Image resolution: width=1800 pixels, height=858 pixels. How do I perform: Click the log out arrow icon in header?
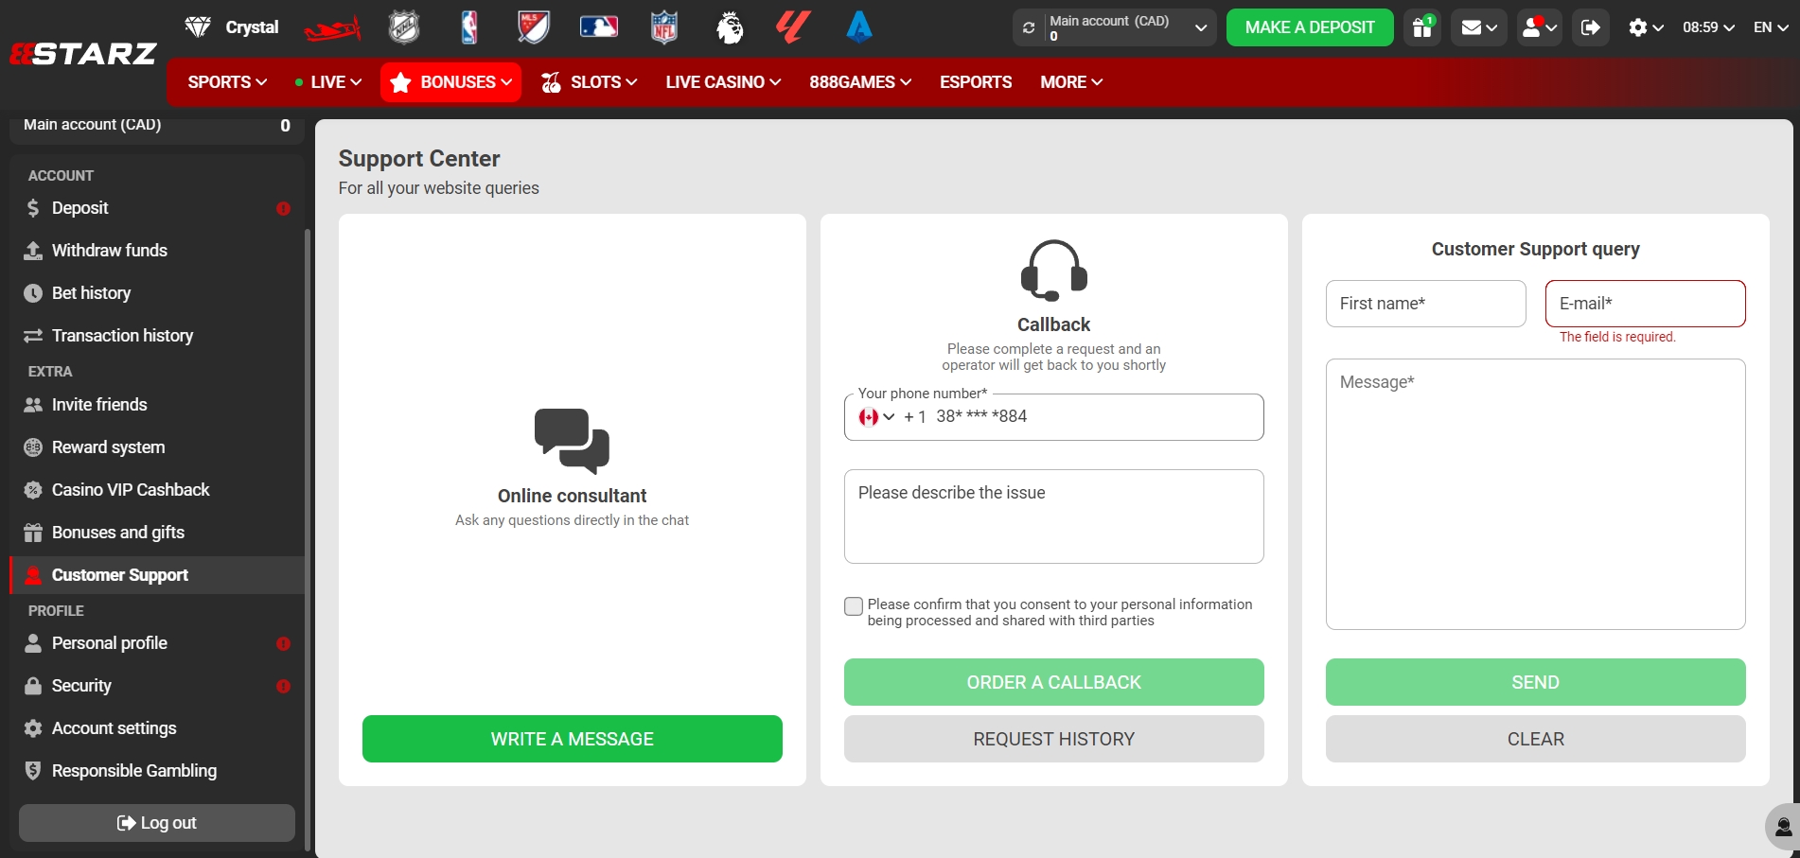1590,27
